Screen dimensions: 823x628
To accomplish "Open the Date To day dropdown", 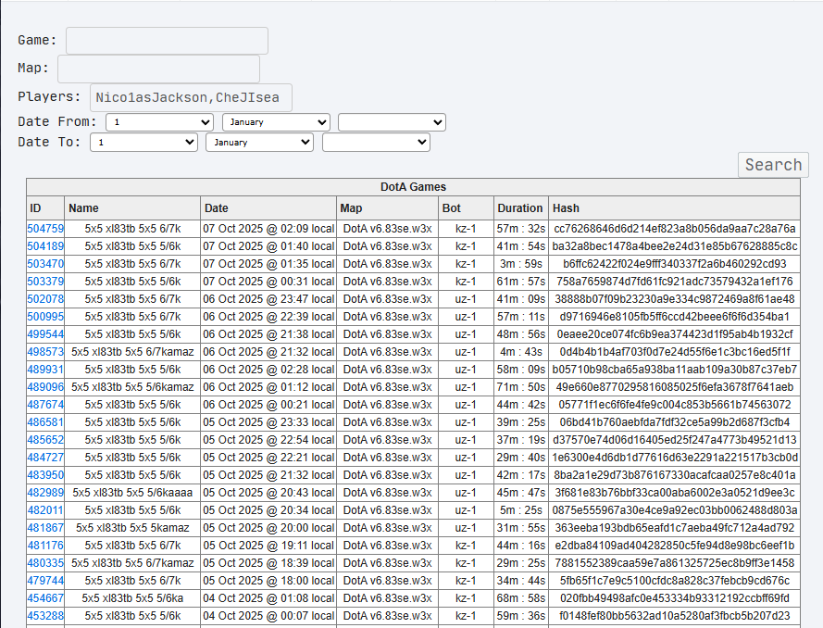I will point(143,143).
